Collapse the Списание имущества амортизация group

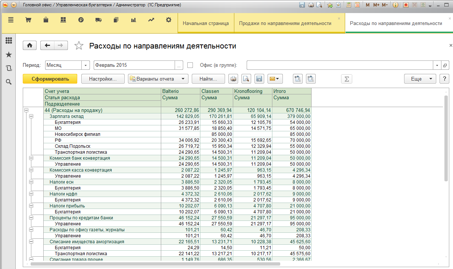pyautogui.click(x=31, y=242)
